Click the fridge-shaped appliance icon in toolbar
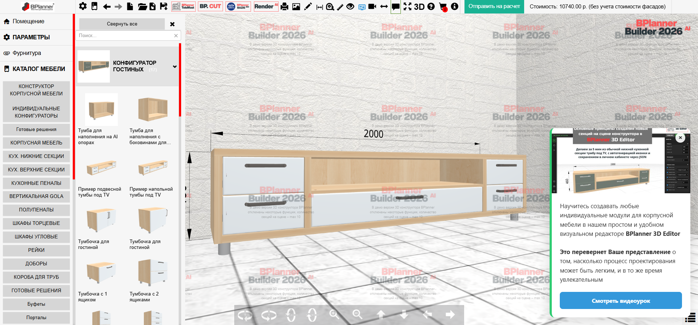The width and height of the screenshot is (698, 325). [94, 6]
